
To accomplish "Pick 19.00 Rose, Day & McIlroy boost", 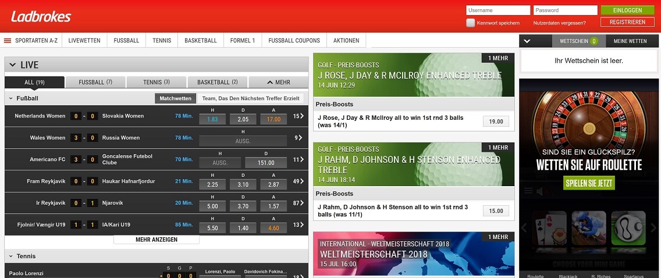I will pos(496,122).
